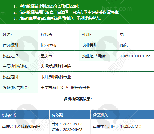Click the 姓名 label cell
154x134 pixels.
[19, 35]
